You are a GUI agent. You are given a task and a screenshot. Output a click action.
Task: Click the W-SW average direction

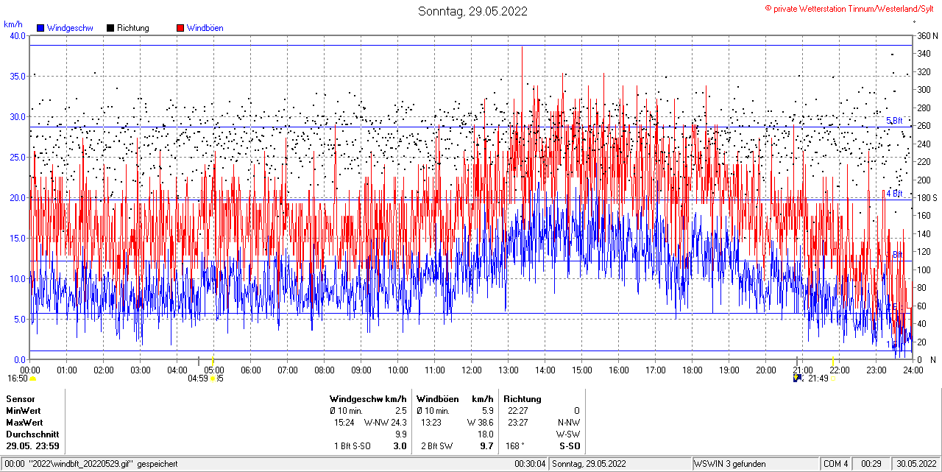(567, 434)
